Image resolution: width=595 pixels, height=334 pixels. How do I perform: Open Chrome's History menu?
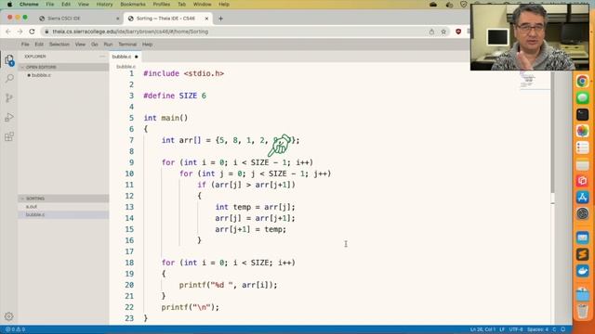(104, 4)
